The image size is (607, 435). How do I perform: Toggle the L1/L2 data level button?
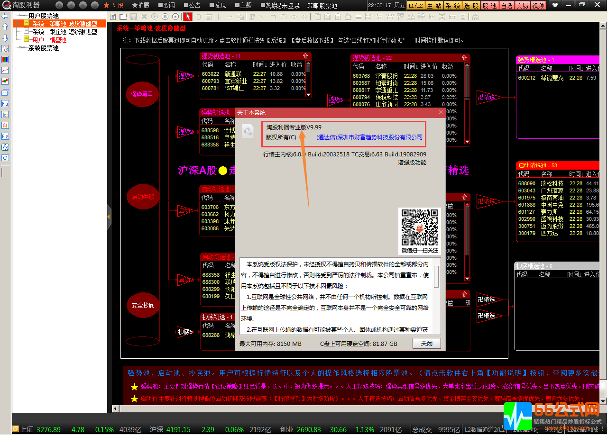[x=415, y=6]
